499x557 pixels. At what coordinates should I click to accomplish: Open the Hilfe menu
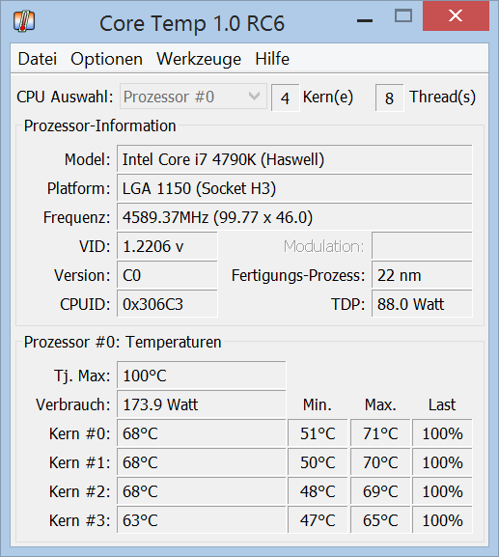pyautogui.click(x=272, y=59)
